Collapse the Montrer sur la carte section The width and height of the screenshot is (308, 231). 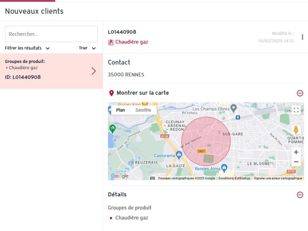point(300,93)
